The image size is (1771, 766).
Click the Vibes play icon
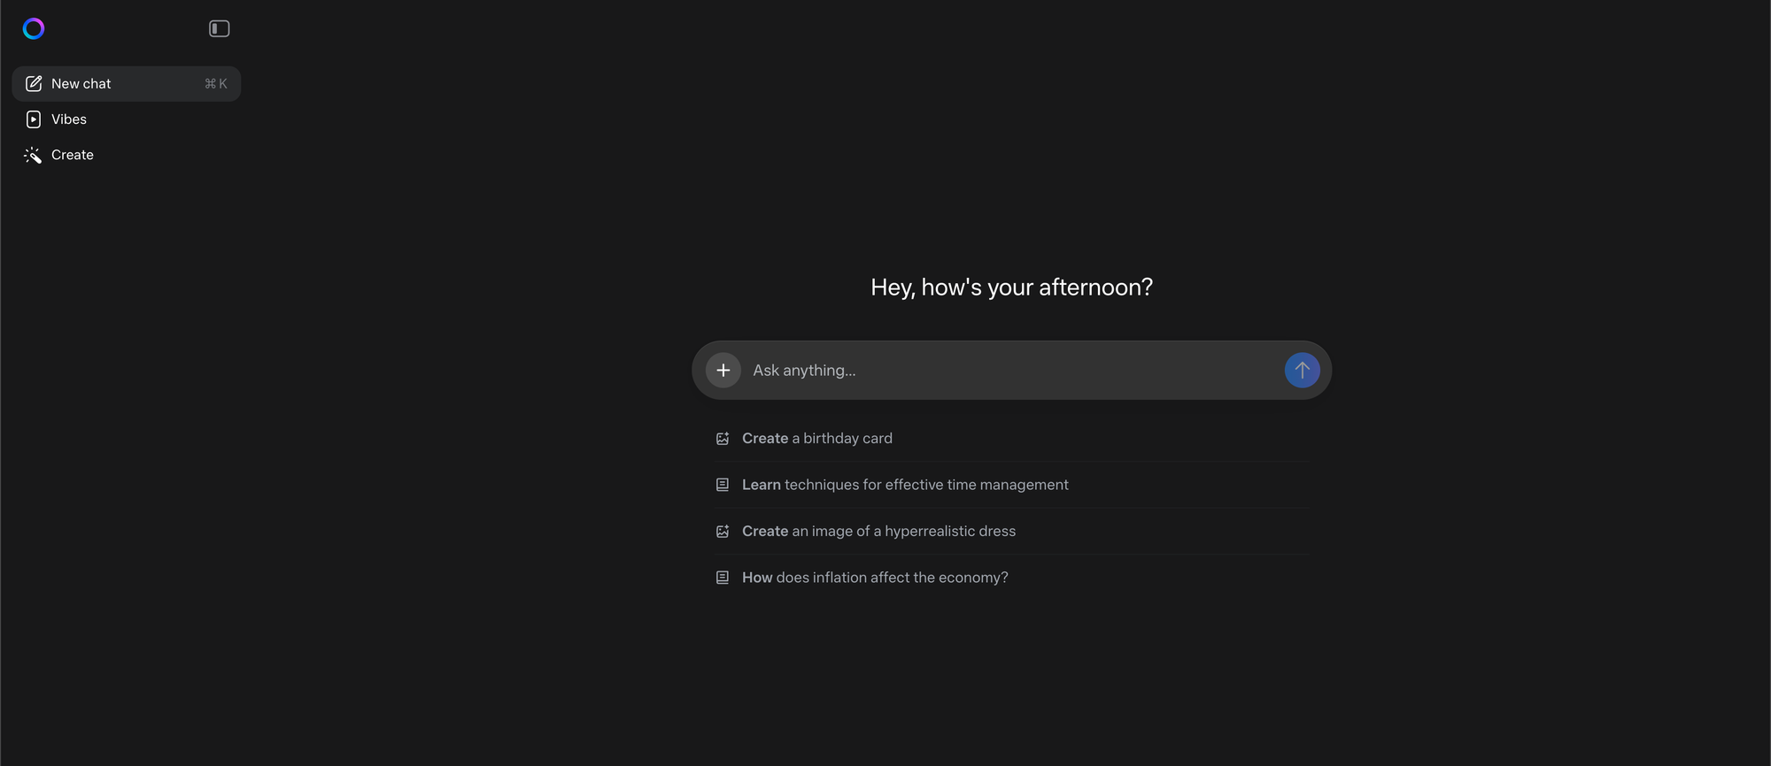(34, 119)
